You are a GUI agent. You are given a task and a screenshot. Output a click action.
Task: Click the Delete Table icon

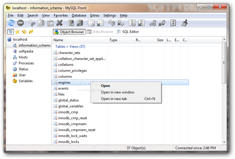tap(100, 23)
